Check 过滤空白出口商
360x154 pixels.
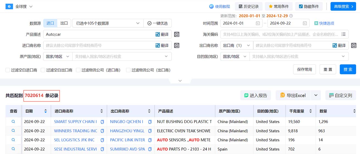[43, 70]
